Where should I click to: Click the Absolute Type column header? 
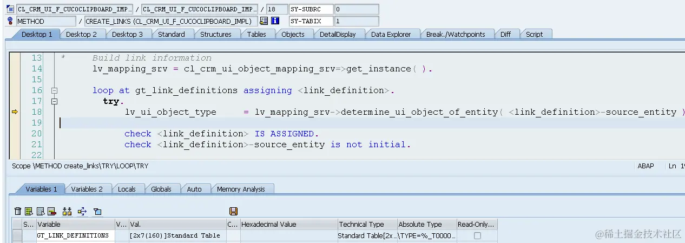[427, 224]
